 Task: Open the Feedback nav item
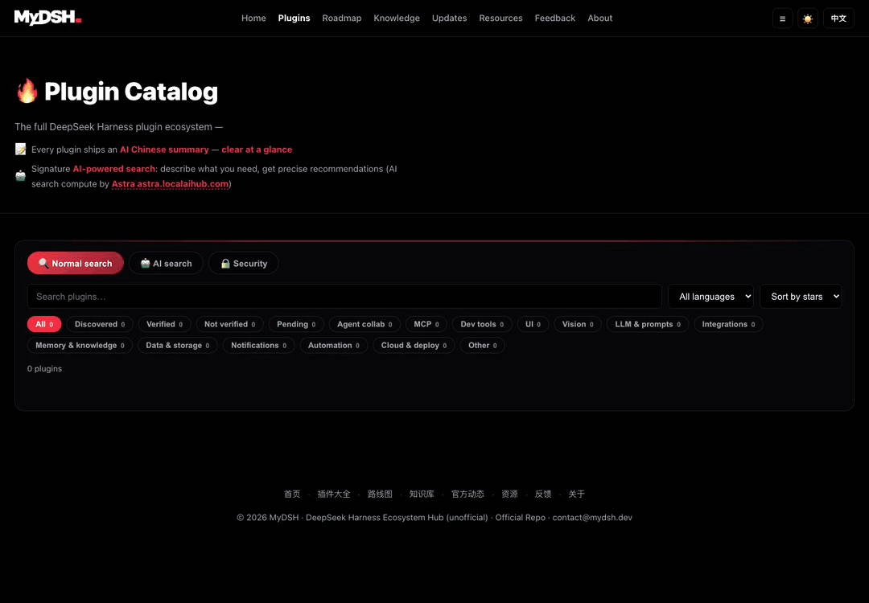coord(554,18)
